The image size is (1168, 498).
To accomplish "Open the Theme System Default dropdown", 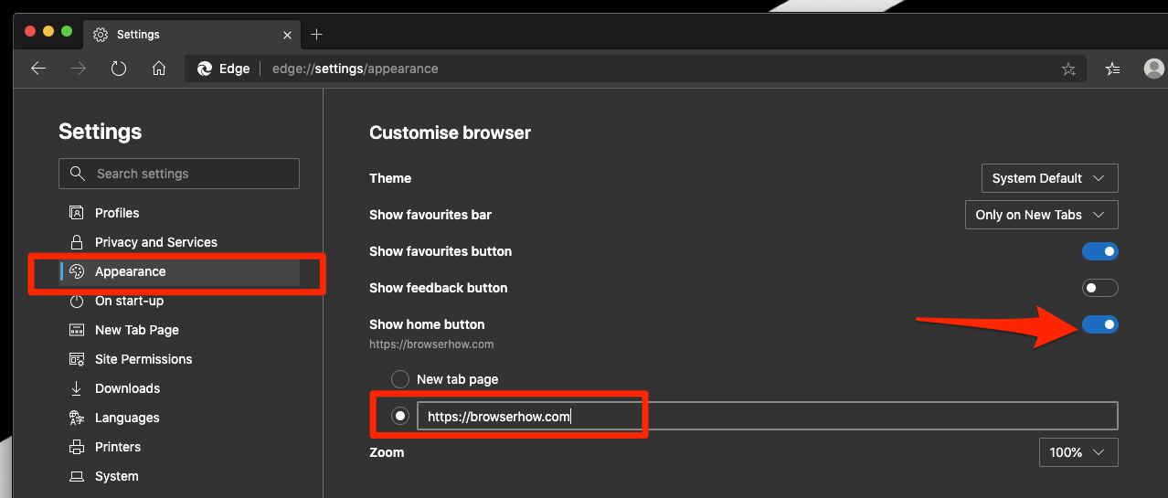I will pos(1049,178).
